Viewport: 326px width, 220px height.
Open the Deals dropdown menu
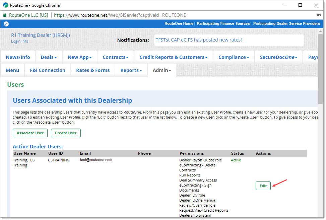(x=49, y=57)
